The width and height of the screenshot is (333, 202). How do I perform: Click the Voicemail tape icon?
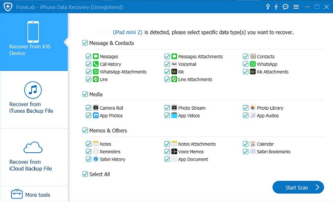174,64
